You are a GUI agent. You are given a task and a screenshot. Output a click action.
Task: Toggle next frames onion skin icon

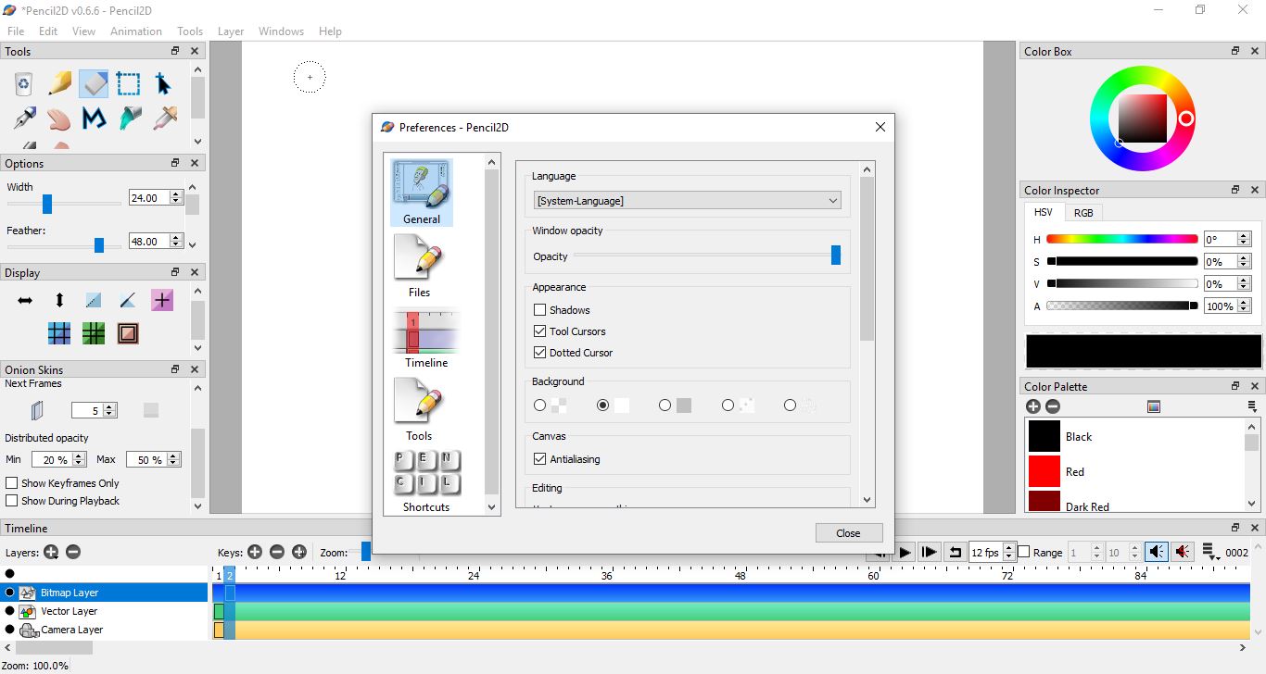(x=37, y=410)
